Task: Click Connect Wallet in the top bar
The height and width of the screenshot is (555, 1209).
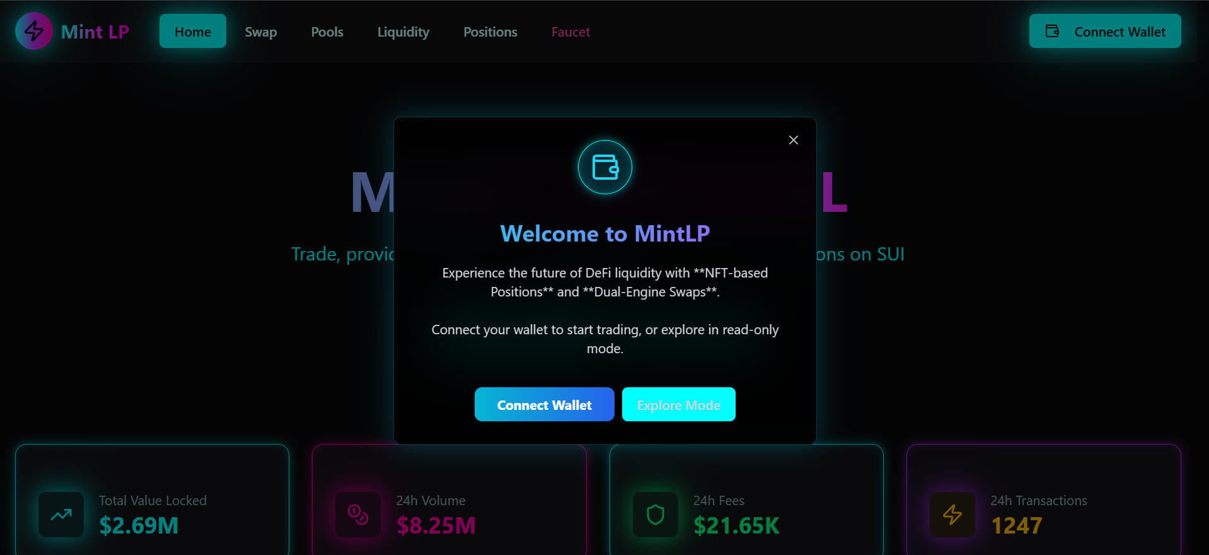Action: click(x=1105, y=31)
